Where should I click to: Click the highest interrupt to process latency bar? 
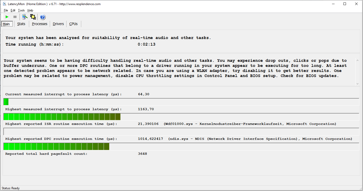pos(181,117)
